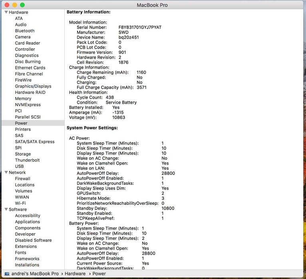Image resolution: width=306 pixels, height=279 pixels.
Task: Click the Software category label
Action: click(x=18, y=210)
